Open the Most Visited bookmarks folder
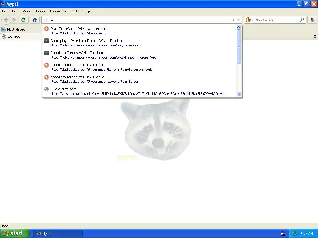Screen dimensions: 318x238 click(x=13, y=29)
